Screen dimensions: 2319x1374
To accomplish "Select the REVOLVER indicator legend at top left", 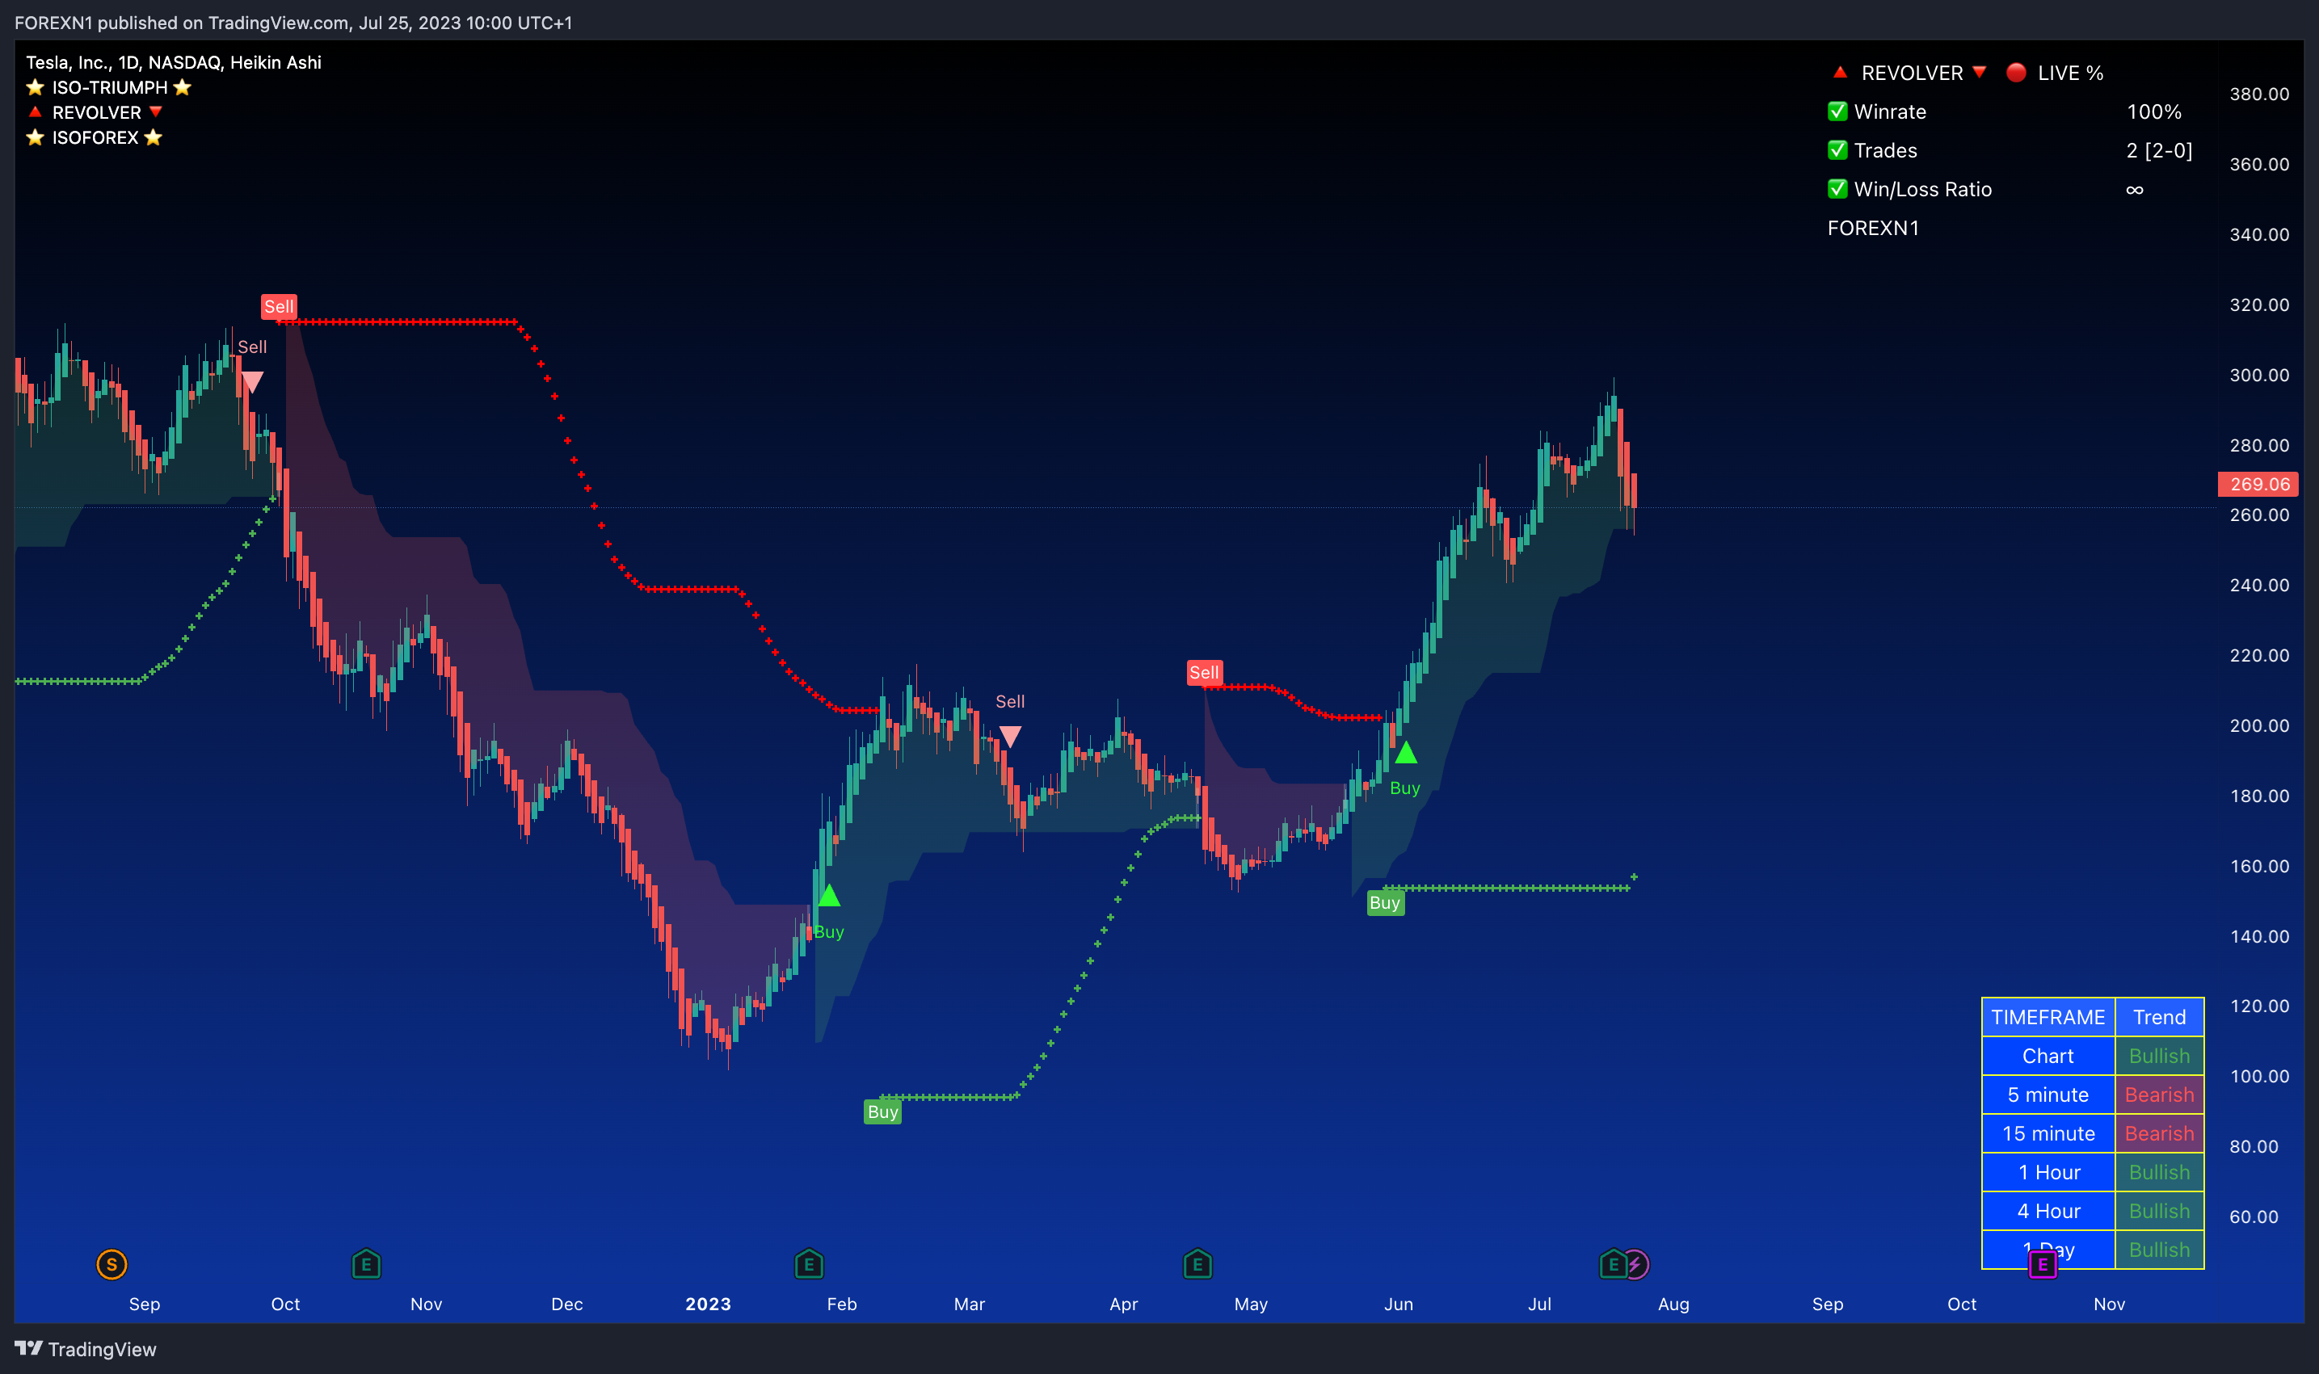I will [96, 112].
